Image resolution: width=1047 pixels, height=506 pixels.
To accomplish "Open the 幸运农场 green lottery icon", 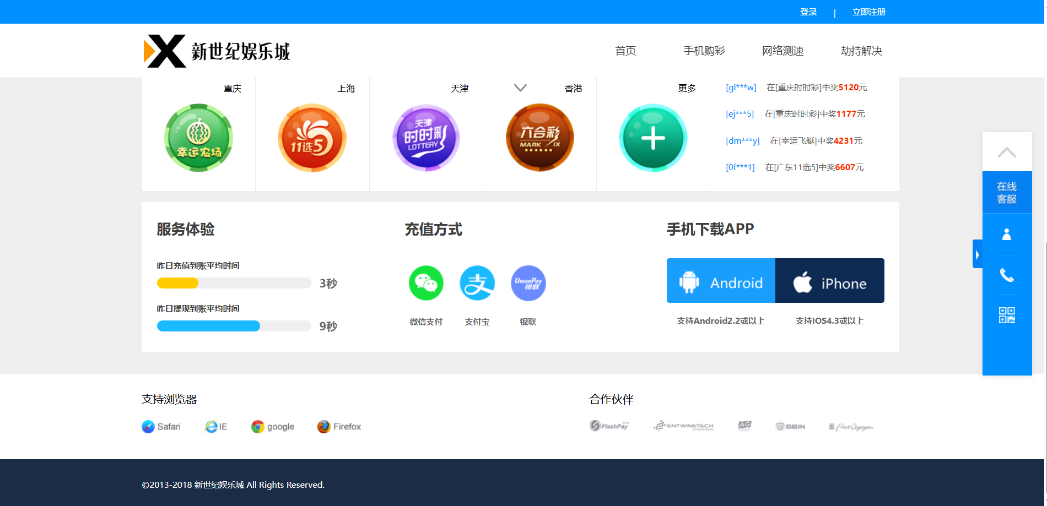I will pos(198,138).
